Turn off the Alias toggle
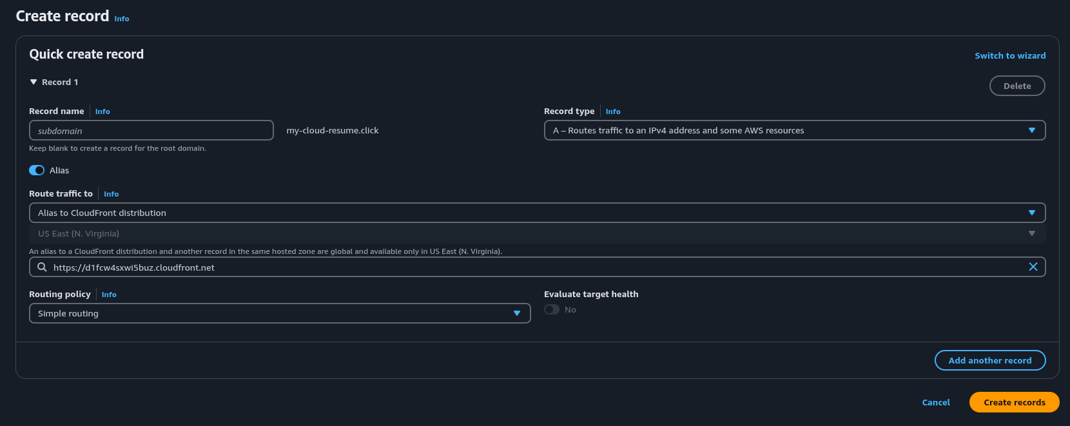This screenshot has width=1070, height=426. coord(37,170)
